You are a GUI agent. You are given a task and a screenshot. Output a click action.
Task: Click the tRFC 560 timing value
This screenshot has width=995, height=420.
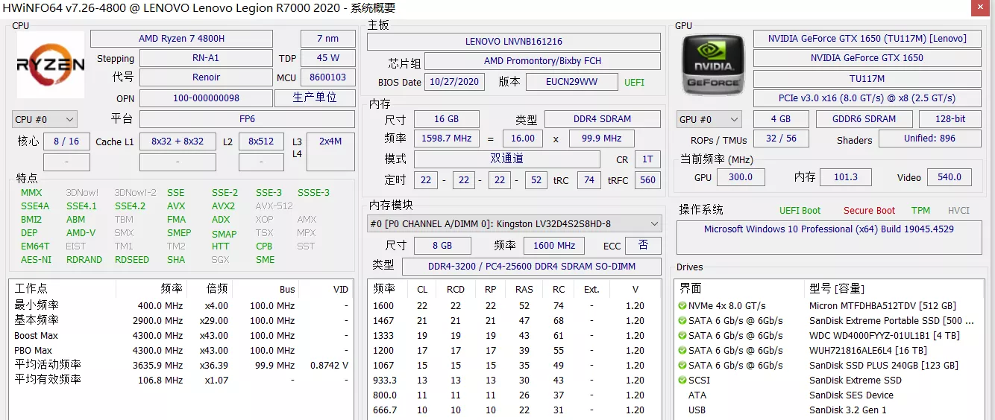click(x=648, y=180)
